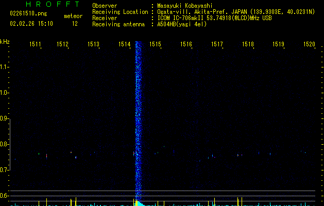Click the 1511 time axis marker
This screenshot has width=324, height=206.
point(35,44)
